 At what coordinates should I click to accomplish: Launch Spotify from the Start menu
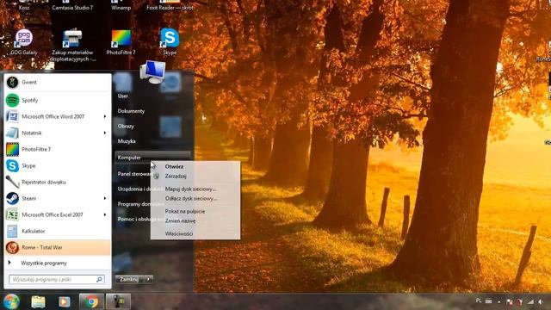tap(58, 100)
